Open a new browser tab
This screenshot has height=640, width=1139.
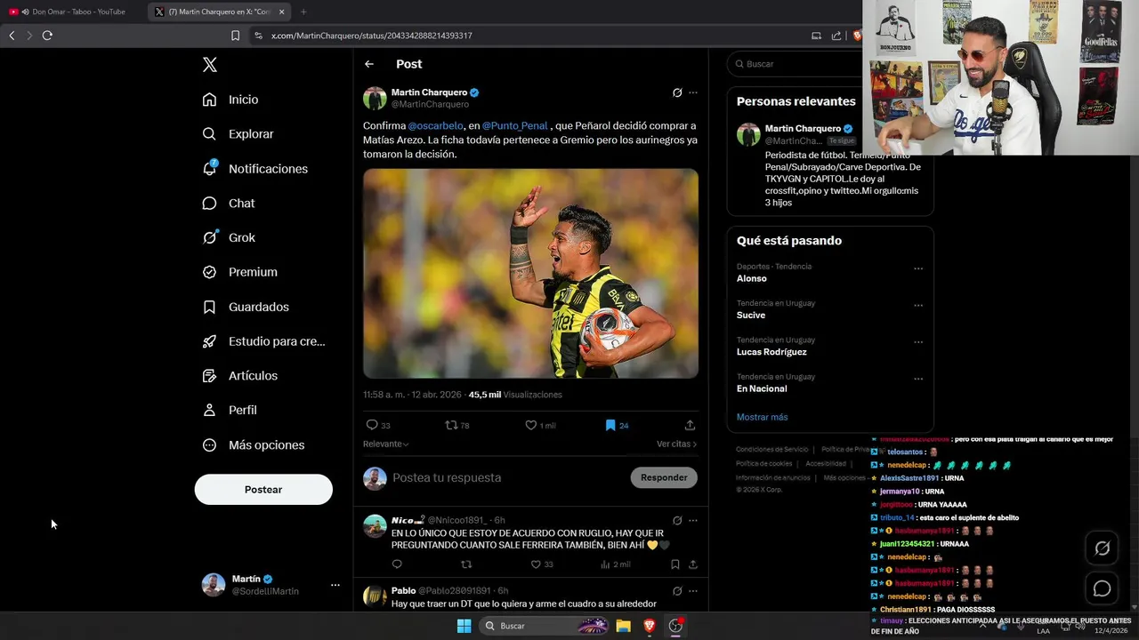pos(303,12)
